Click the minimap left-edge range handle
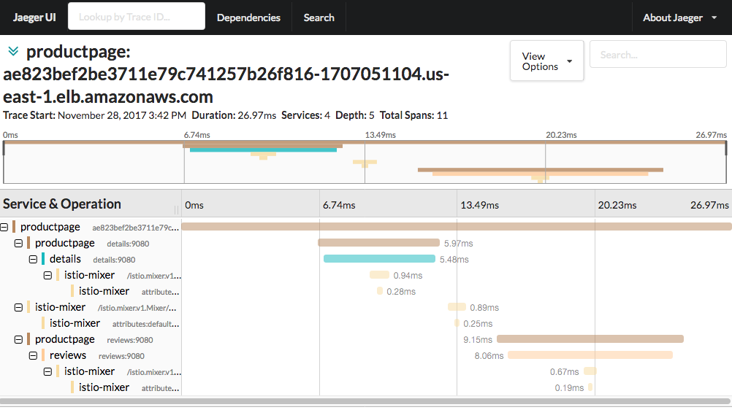This screenshot has height=418, width=732. (4, 148)
